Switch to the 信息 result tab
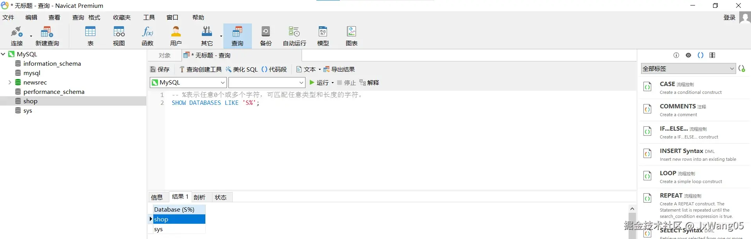This screenshot has height=239, width=751. tap(157, 197)
